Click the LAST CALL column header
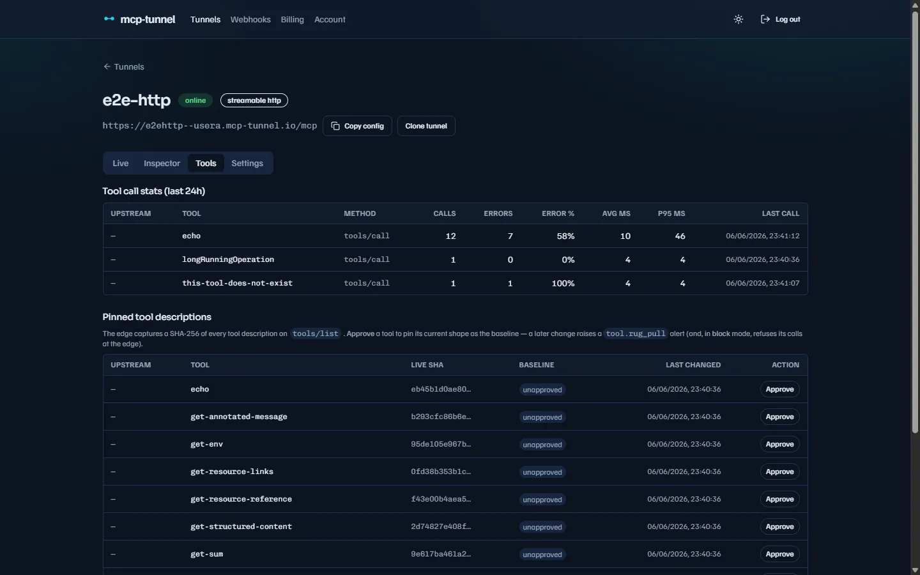Image resolution: width=920 pixels, height=575 pixels. [x=781, y=213]
